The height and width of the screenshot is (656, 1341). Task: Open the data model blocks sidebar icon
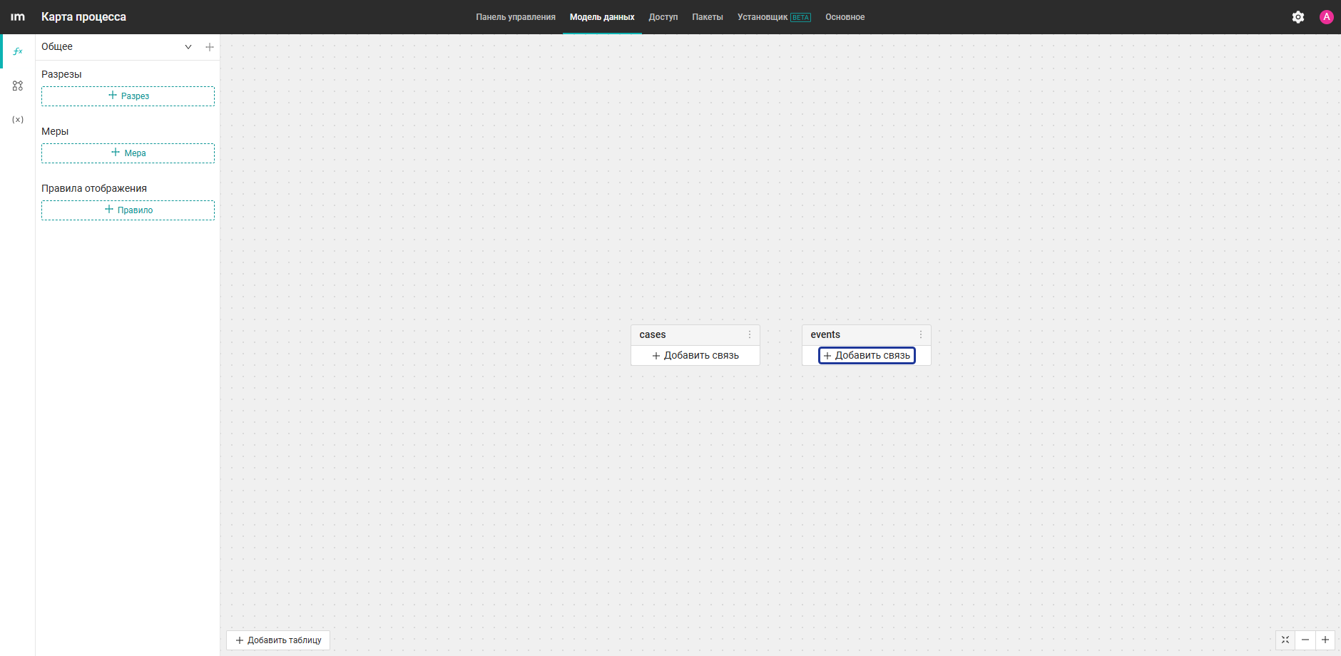pos(18,86)
